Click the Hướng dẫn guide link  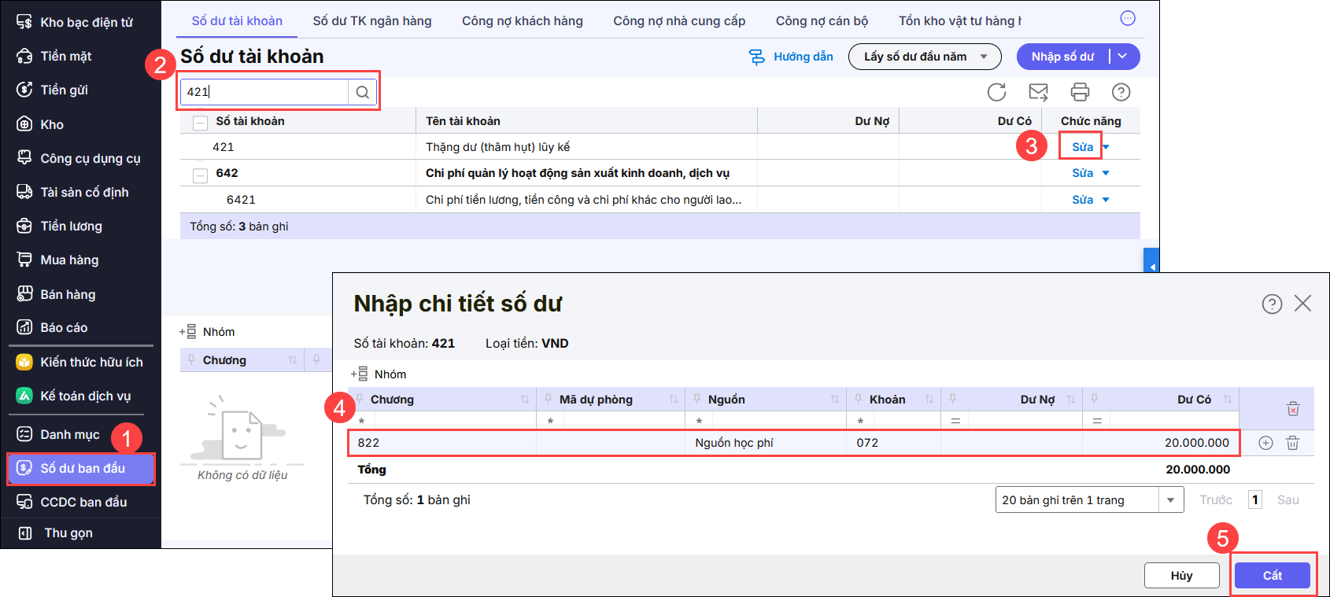click(792, 57)
